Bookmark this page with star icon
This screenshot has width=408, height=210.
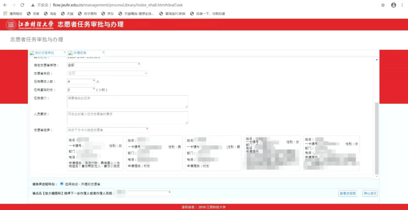click(383, 5)
